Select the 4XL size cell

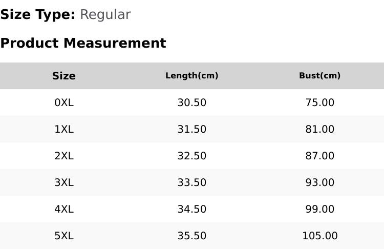pos(64,210)
